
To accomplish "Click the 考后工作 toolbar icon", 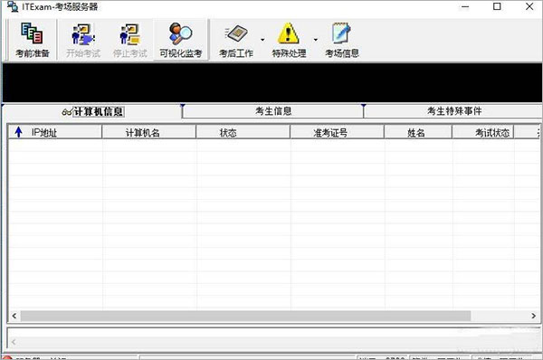I will pyautogui.click(x=236, y=40).
